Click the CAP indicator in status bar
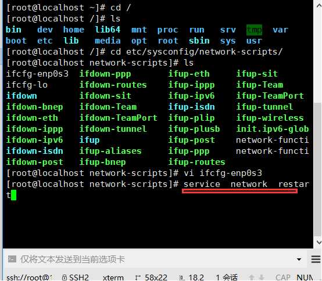The width and height of the screenshot is (322, 281). click(x=283, y=278)
